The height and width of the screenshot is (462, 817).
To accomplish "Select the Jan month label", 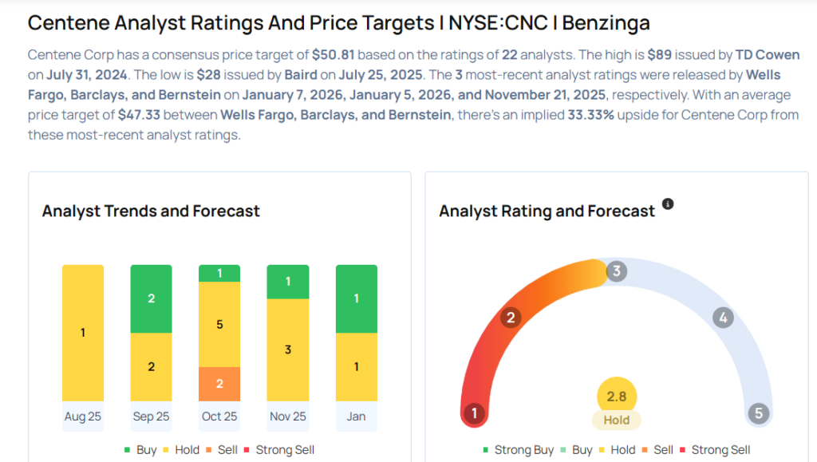I will tap(356, 417).
